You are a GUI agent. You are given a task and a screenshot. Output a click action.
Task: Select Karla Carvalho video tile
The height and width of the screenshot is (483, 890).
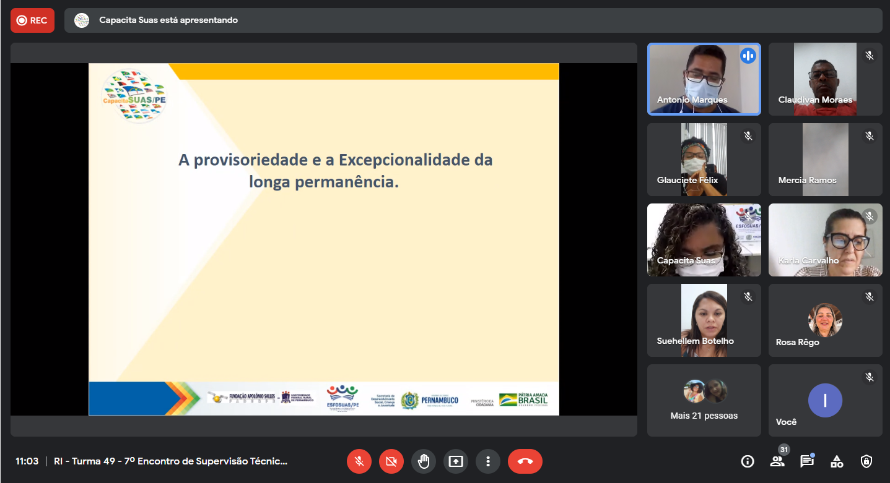pyautogui.click(x=825, y=239)
